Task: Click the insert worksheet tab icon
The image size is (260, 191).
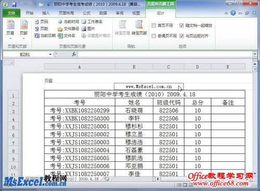Action: 106,179
